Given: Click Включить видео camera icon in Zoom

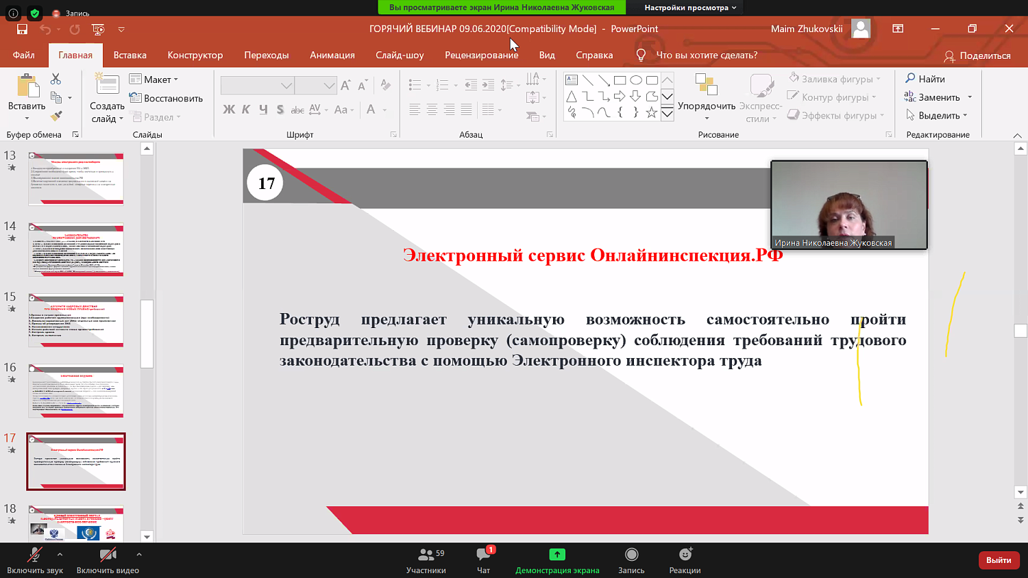Looking at the screenshot, I should [108, 560].
